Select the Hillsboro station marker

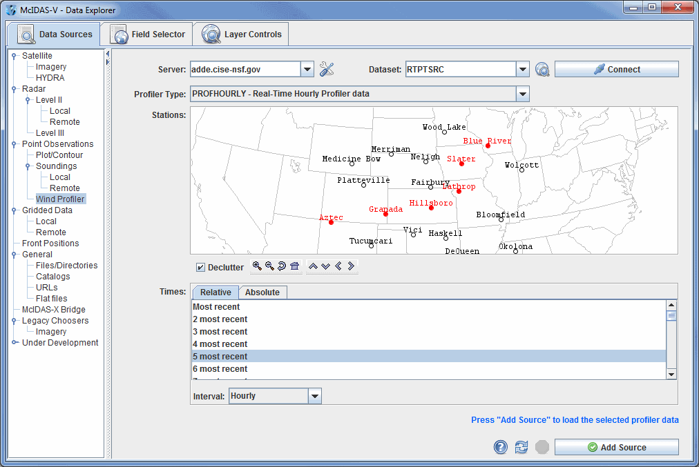point(431,208)
